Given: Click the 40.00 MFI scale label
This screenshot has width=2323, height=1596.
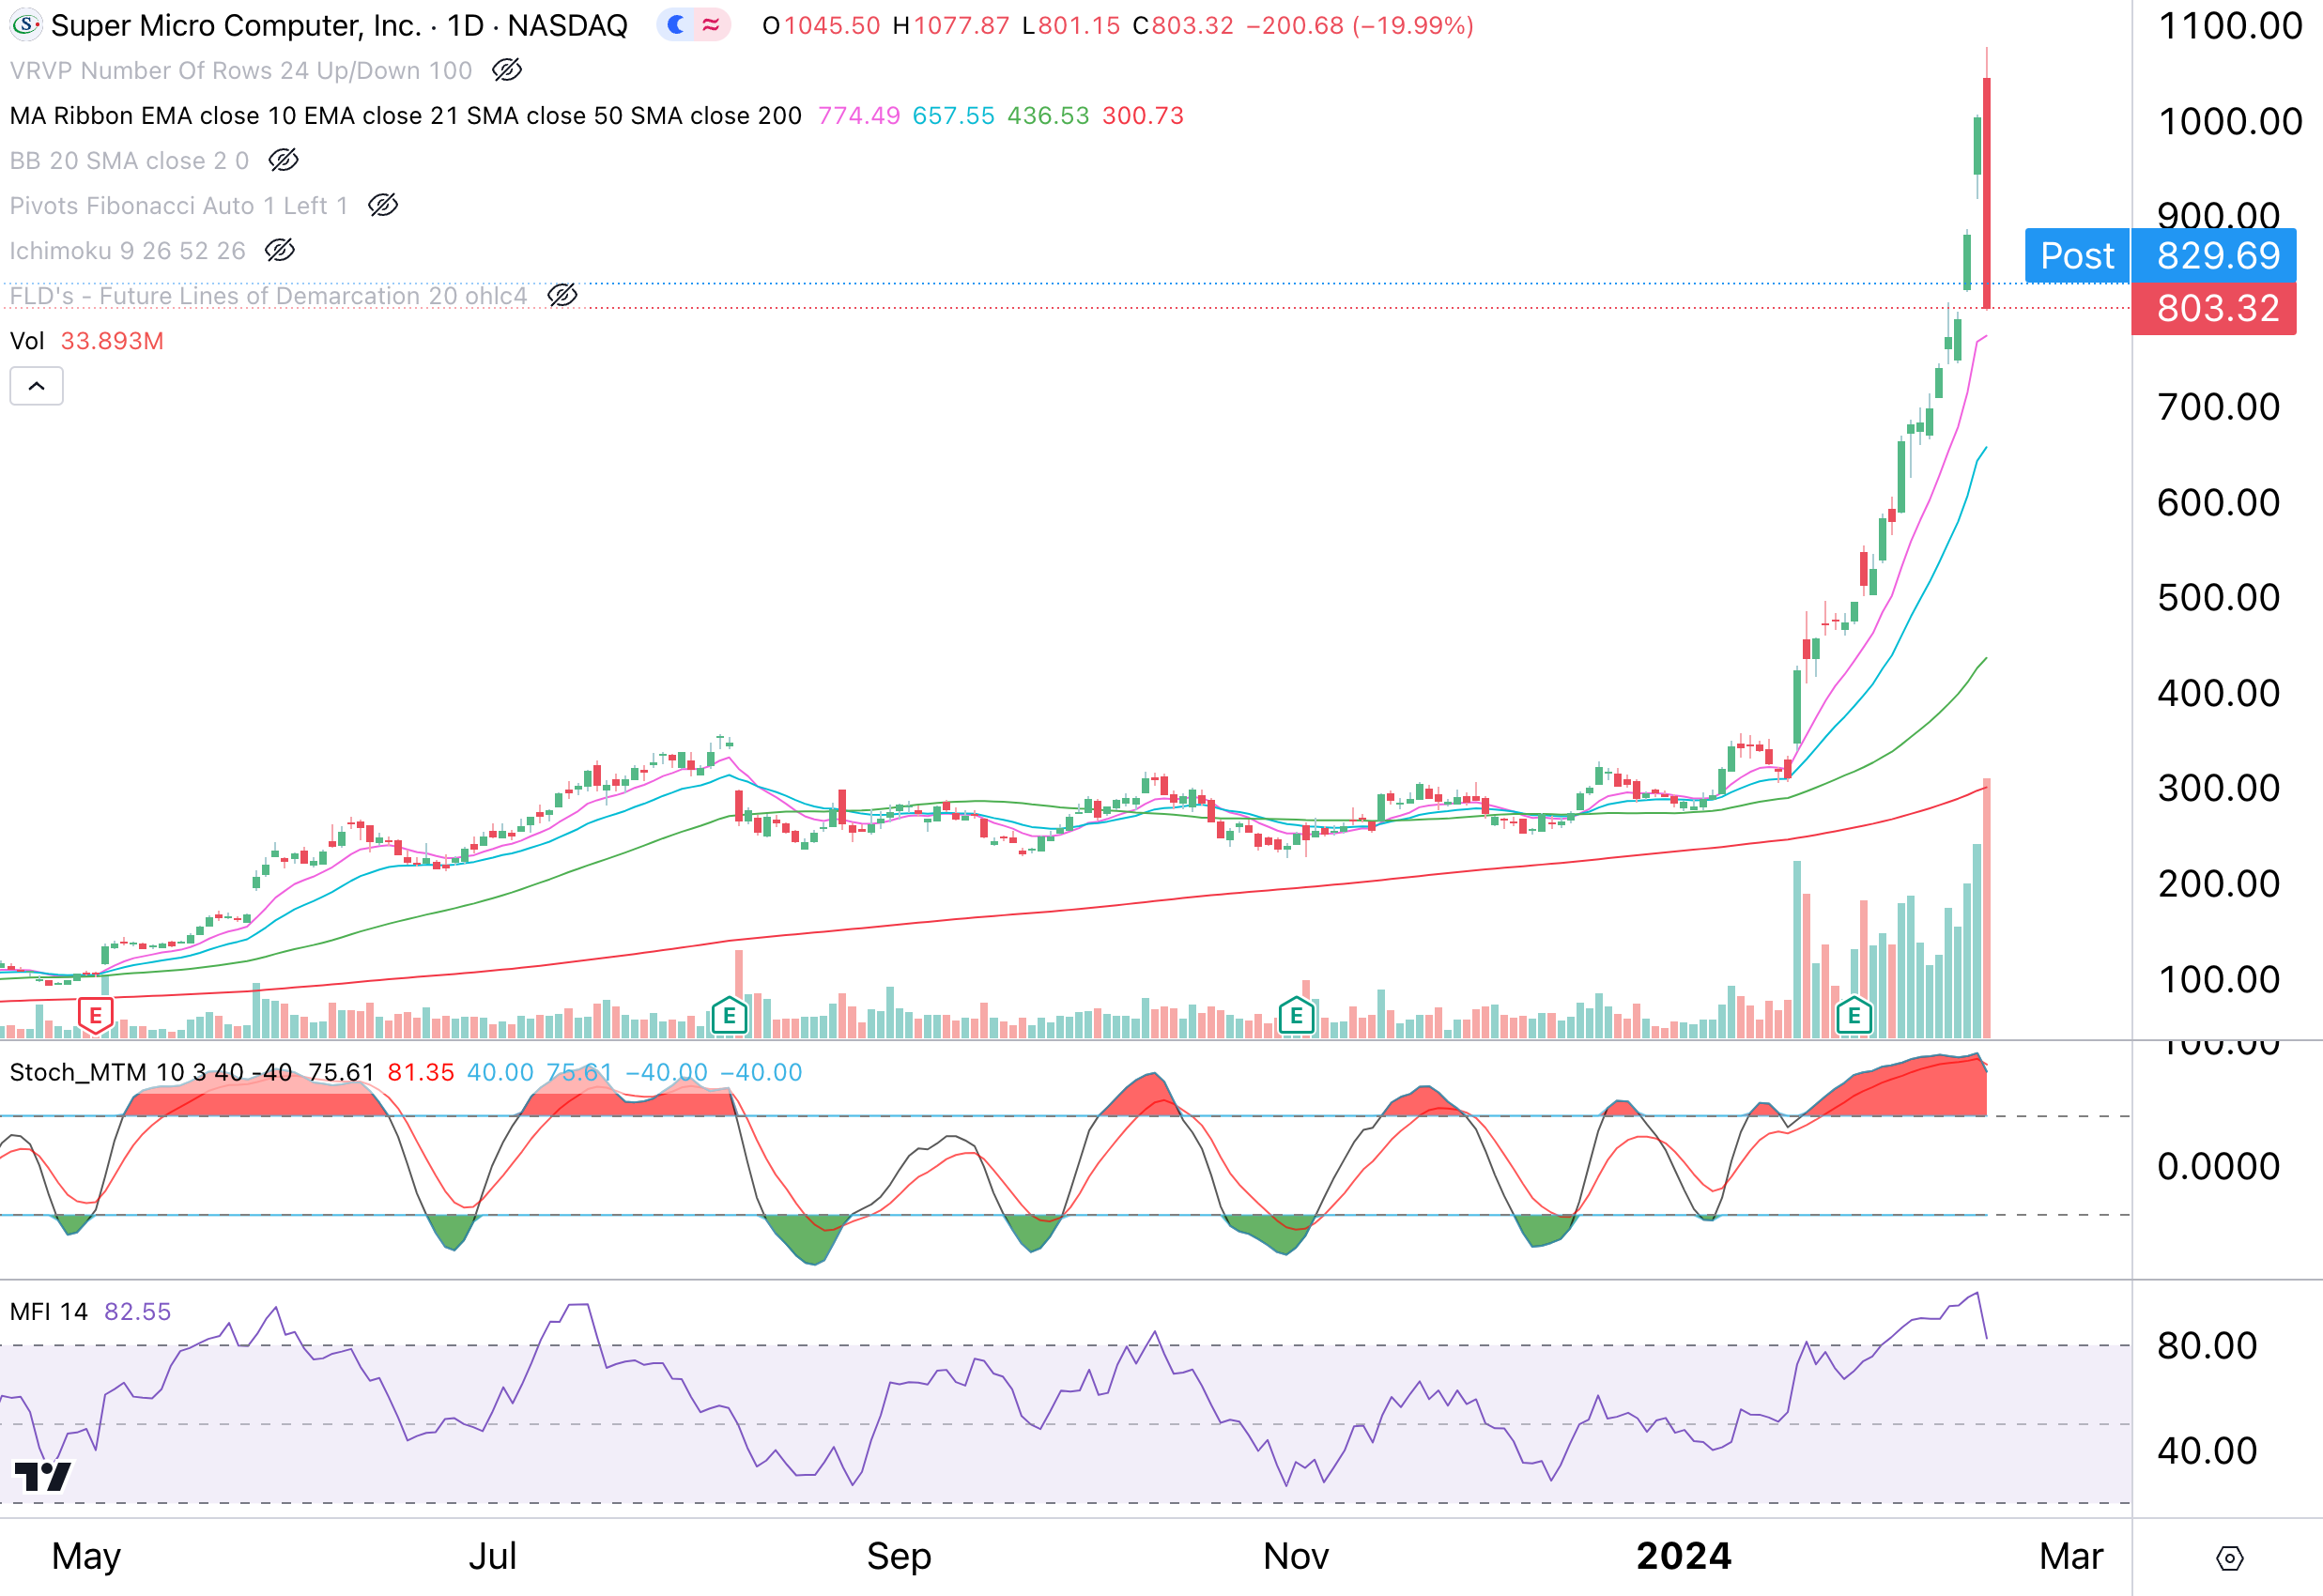Looking at the screenshot, I should click(2207, 1451).
